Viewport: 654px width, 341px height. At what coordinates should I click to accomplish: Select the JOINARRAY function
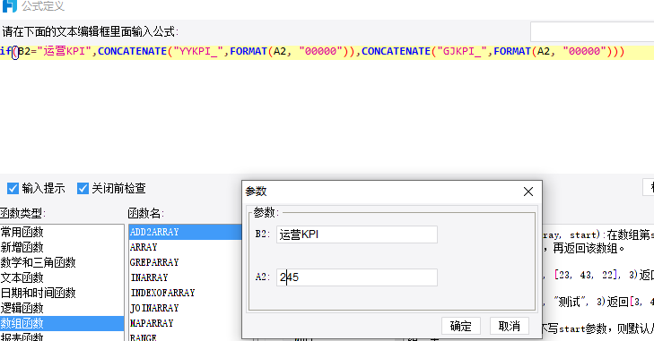[x=185, y=308]
